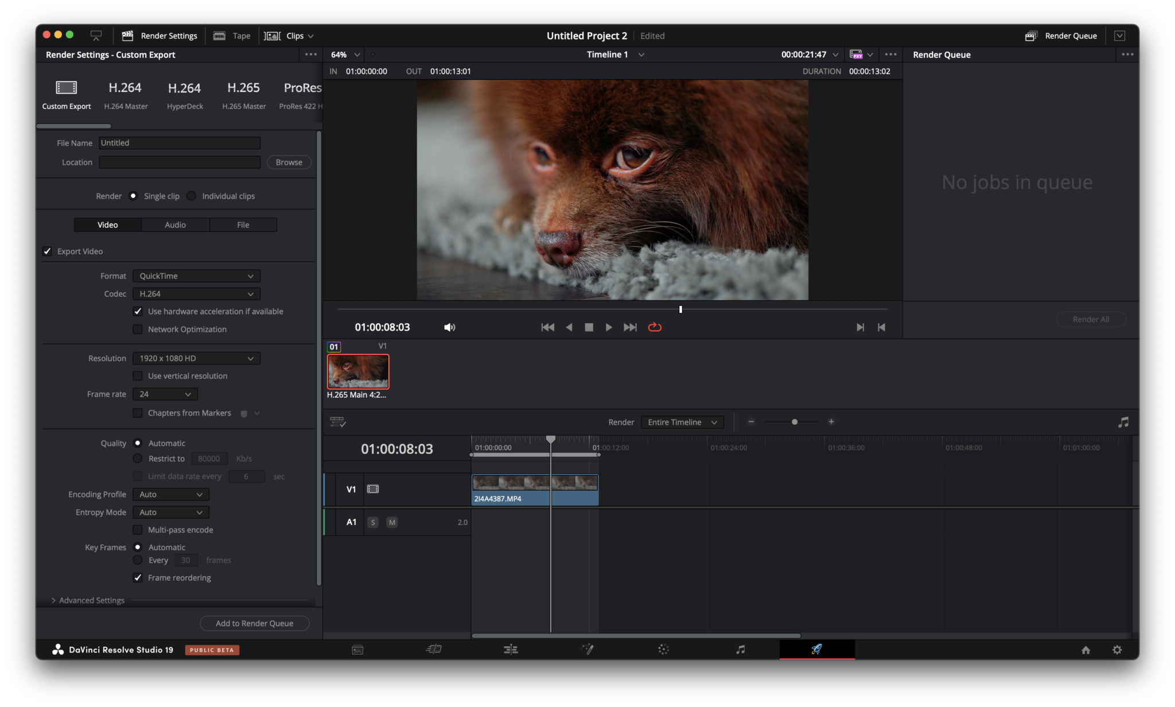Select the Deliver page rocket icon
Screen dimensions: 1175x707
817,649
